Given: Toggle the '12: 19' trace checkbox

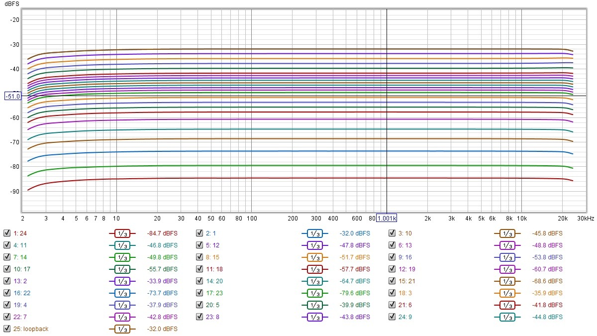Looking at the screenshot, I should pos(392,269).
